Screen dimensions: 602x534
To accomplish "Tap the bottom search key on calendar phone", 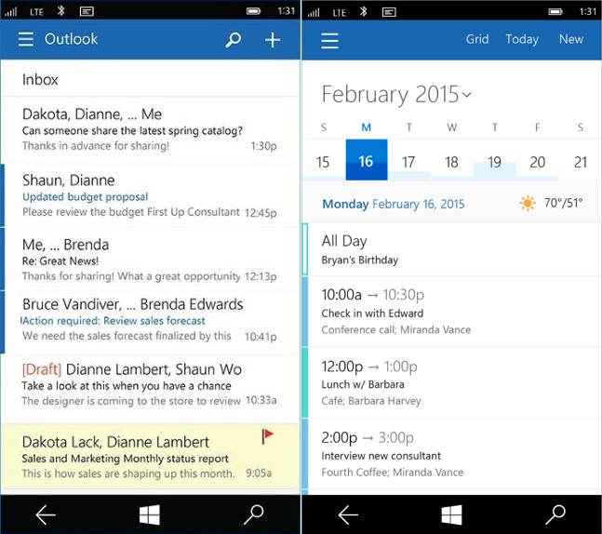I will click(x=555, y=514).
